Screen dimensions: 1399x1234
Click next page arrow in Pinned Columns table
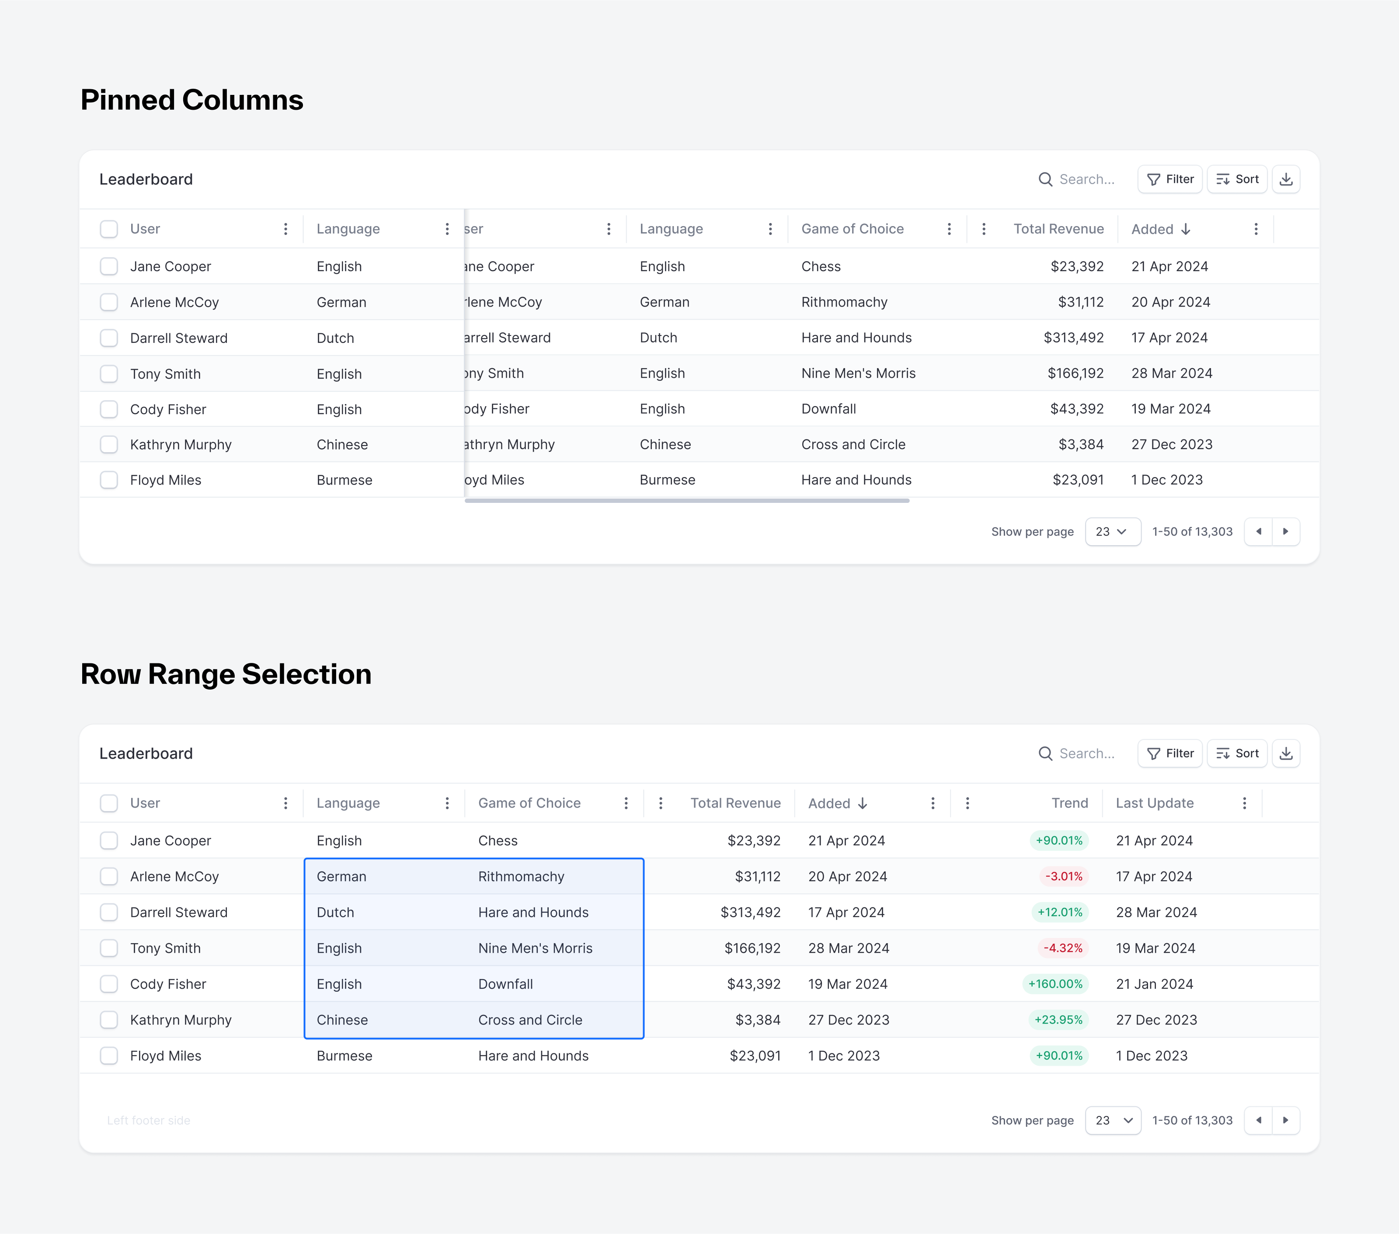[1285, 532]
